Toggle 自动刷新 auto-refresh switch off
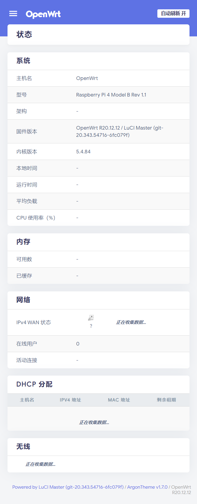This screenshot has height=504, width=197. (x=173, y=14)
